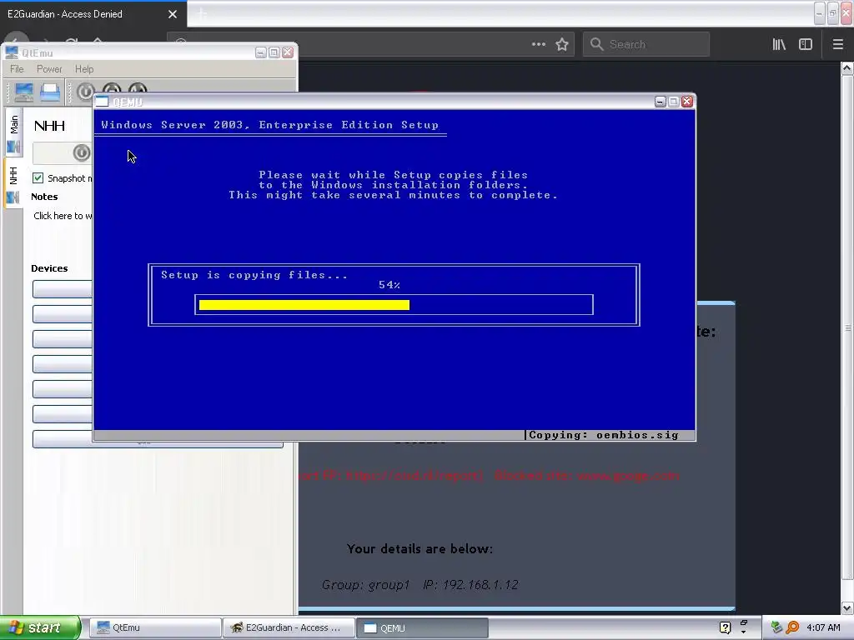Click the QEMU window title bar icon
The width and height of the screenshot is (854, 640).
point(102,102)
